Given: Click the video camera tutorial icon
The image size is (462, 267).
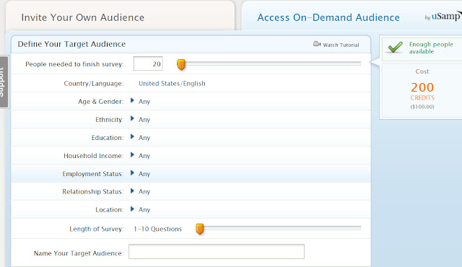Looking at the screenshot, I should (x=317, y=44).
